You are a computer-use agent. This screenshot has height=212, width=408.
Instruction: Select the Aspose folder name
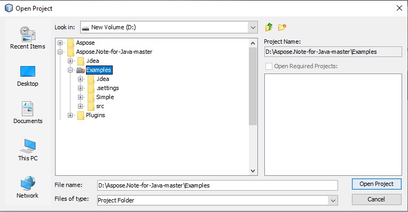tap(85, 43)
